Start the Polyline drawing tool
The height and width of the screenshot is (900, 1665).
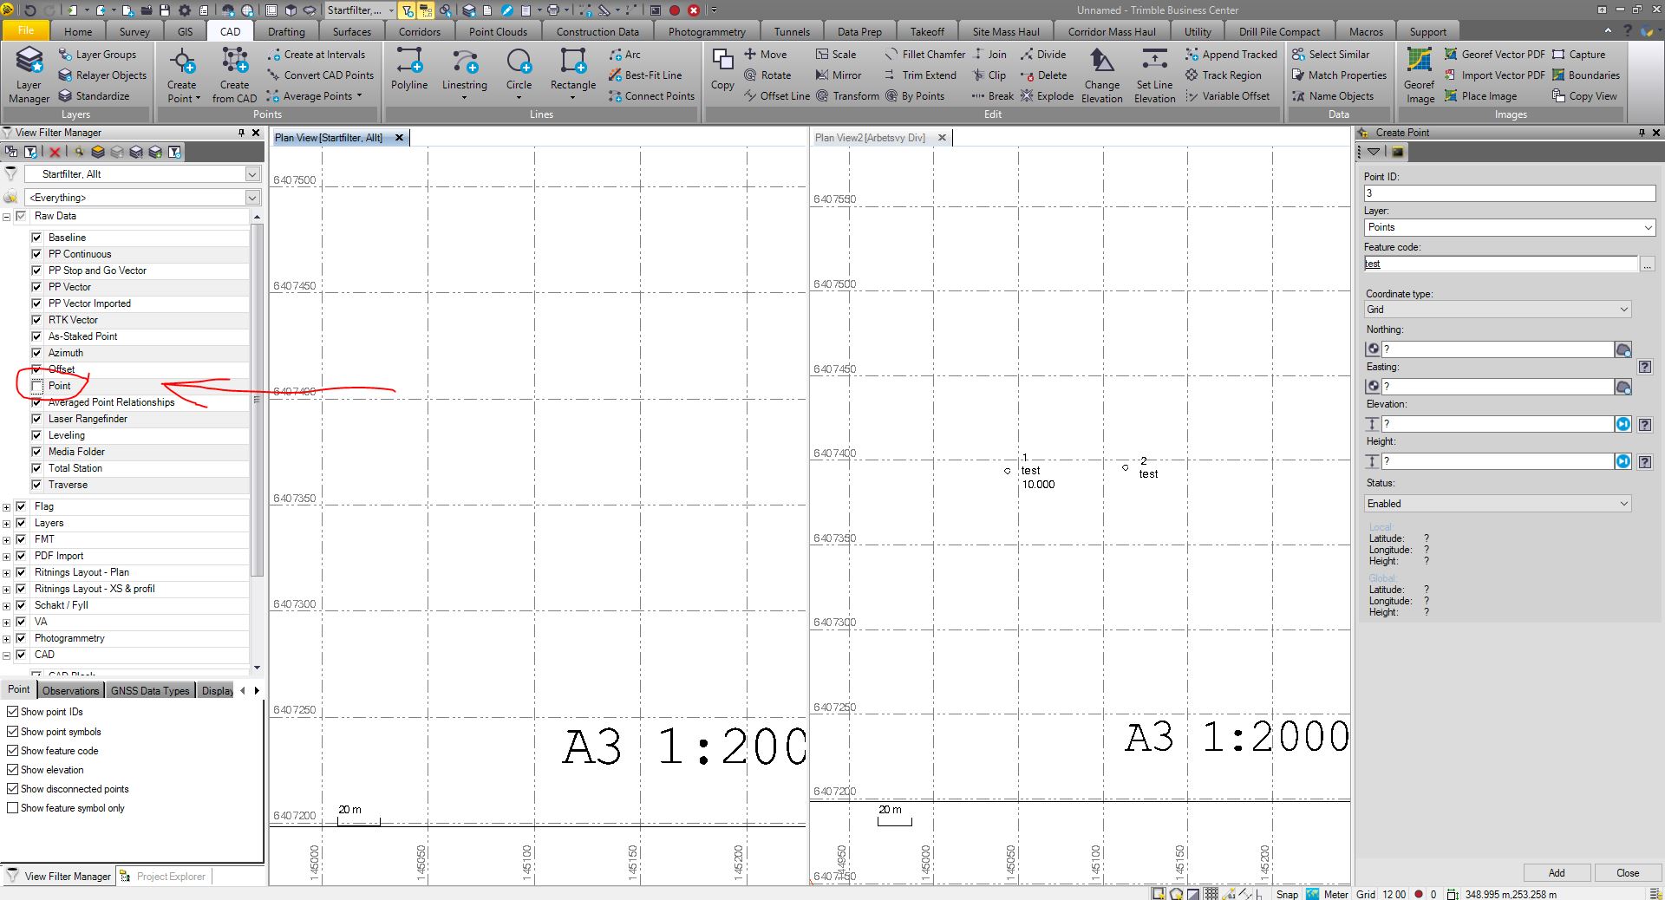click(x=409, y=69)
